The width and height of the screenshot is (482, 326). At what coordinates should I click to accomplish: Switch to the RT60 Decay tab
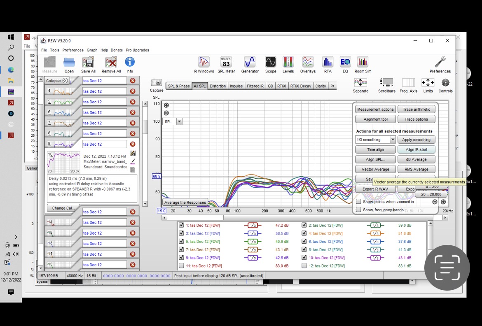[301, 86]
